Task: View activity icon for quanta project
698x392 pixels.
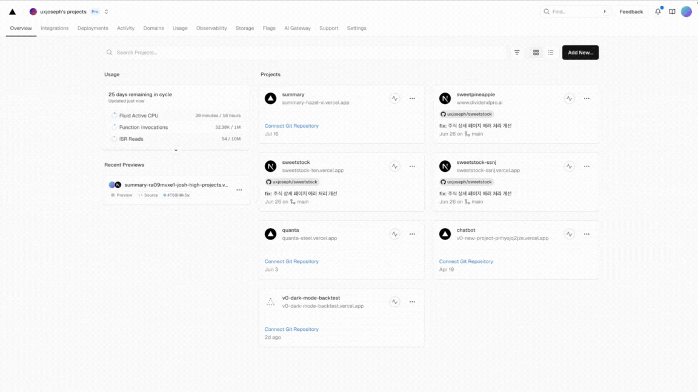Action: (x=394, y=234)
